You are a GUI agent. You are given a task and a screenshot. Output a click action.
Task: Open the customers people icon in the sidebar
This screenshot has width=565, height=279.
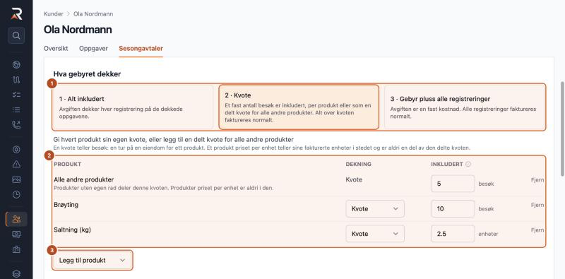coord(16,219)
